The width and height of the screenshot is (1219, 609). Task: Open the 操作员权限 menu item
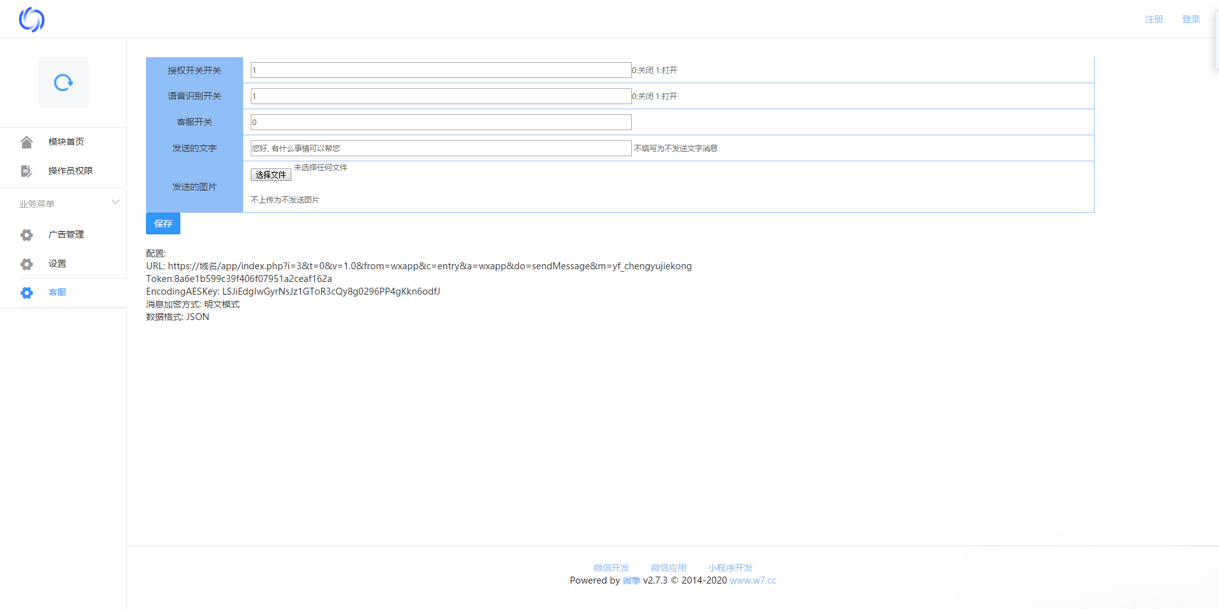point(70,171)
